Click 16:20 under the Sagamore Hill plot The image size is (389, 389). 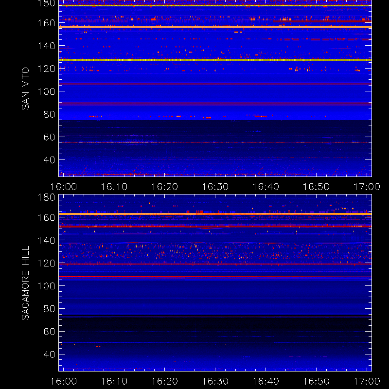click(x=165, y=381)
